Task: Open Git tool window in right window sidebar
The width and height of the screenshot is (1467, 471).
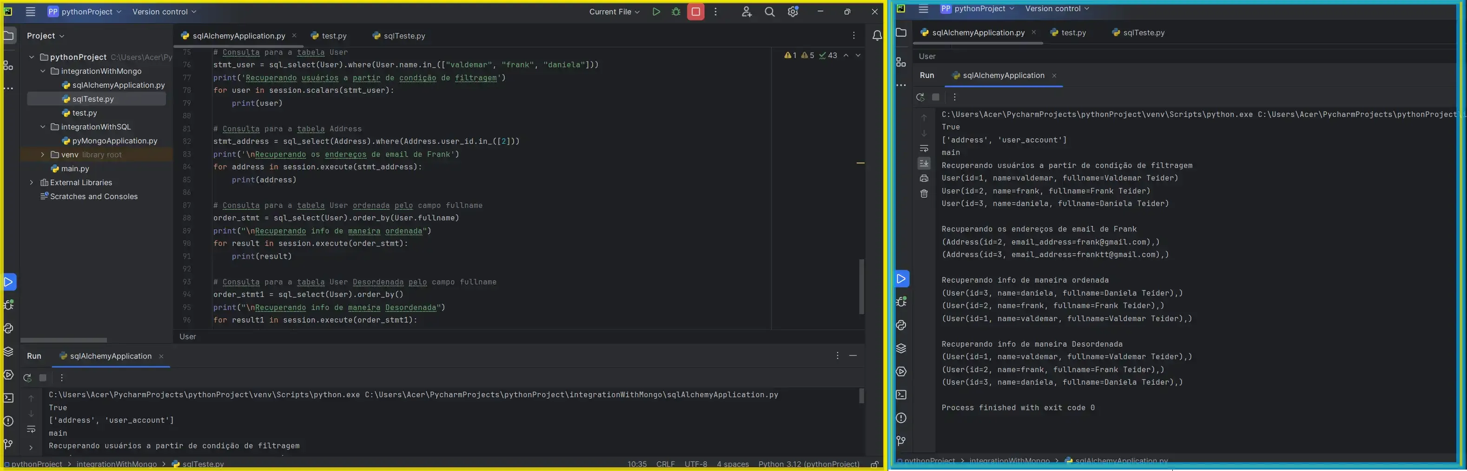Action: coord(901,441)
